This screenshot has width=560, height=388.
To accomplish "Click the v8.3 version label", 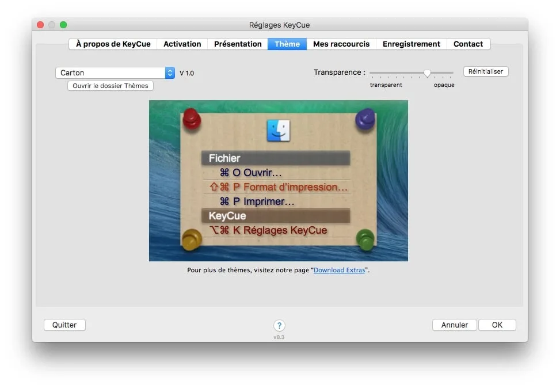I will point(279,337).
